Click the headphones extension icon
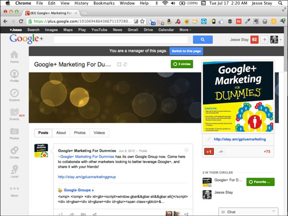The height and width of the screenshot is (216, 288). tap(265, 22)
